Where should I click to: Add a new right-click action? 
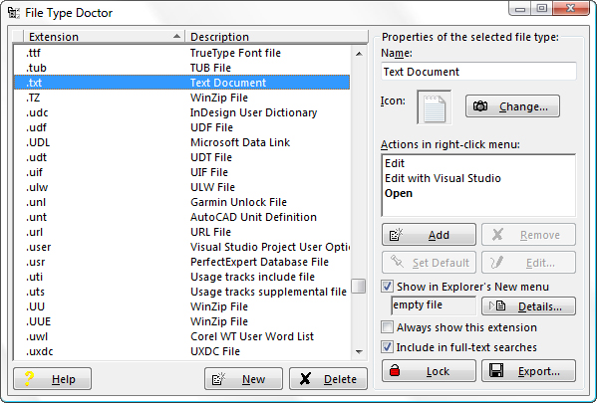click(429, 235)
